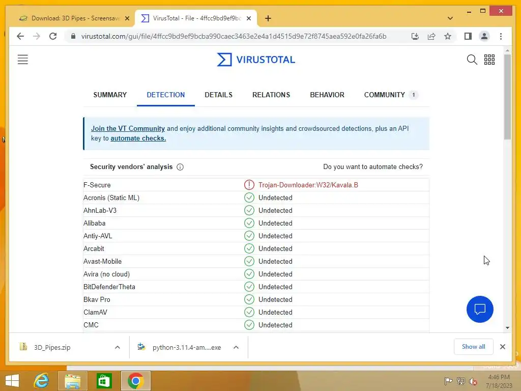Click the Undetected result for Alibaba
Screen dimensions: 521x391
275,224
